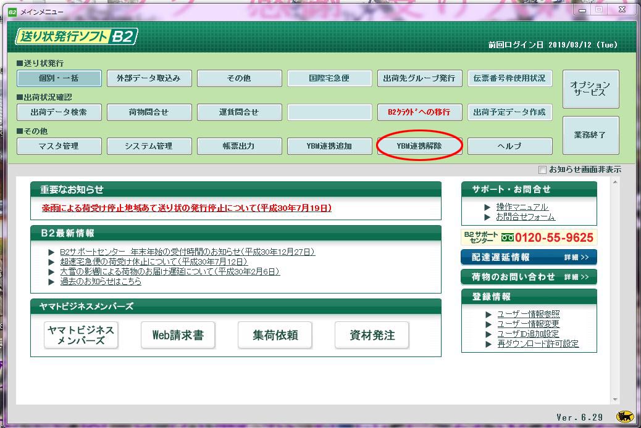Open the 豪雨による荷受け停止地域 notice link
641x428 pixels.
pos(186,208)
